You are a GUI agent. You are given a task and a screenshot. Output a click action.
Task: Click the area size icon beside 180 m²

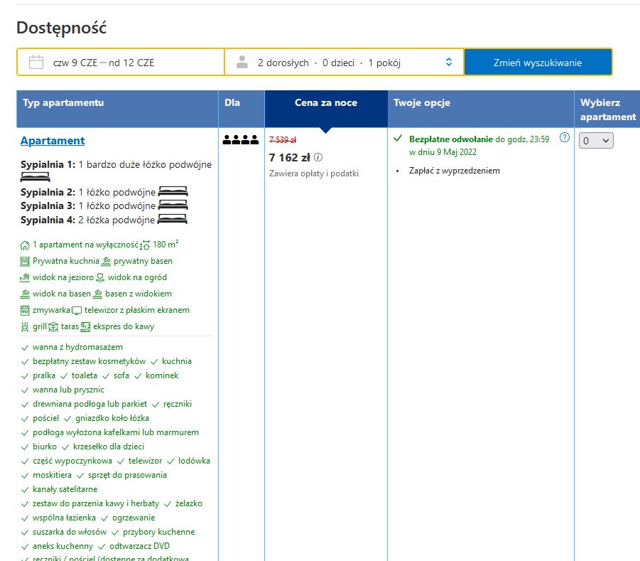point(145,245)
